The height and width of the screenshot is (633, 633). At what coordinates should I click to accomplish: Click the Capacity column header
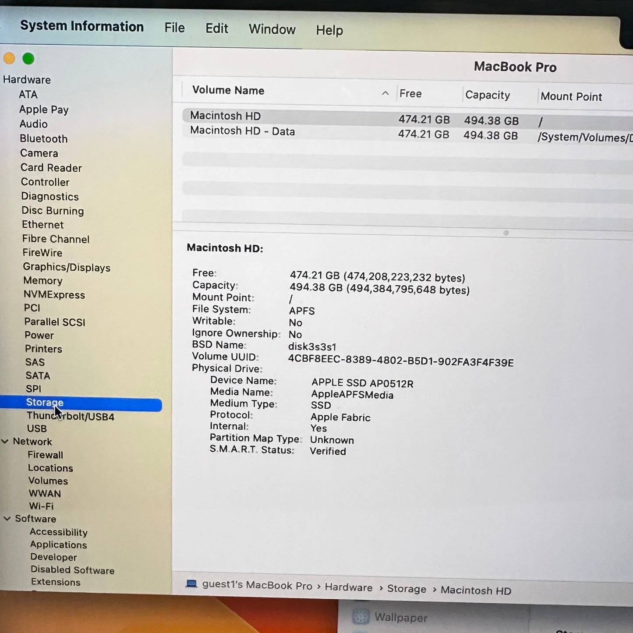point(488,95)
